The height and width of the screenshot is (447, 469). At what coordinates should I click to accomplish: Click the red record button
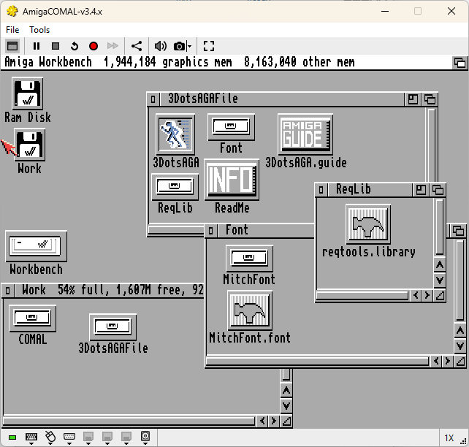pos(94,46)
